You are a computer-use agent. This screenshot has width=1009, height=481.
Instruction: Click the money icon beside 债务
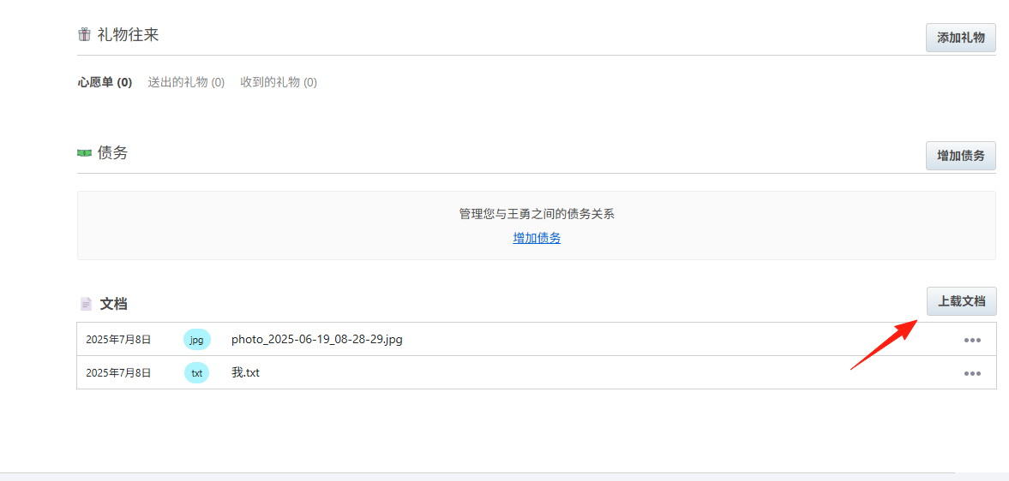tap(84, 153)
